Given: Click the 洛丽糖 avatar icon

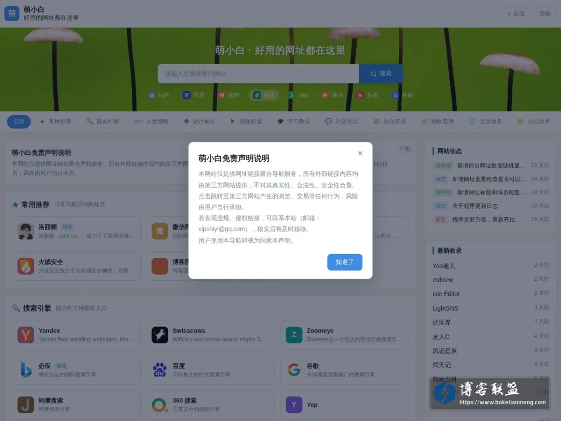Looking at the screenshot, I should pyautogui.click(x=26, y=231).
